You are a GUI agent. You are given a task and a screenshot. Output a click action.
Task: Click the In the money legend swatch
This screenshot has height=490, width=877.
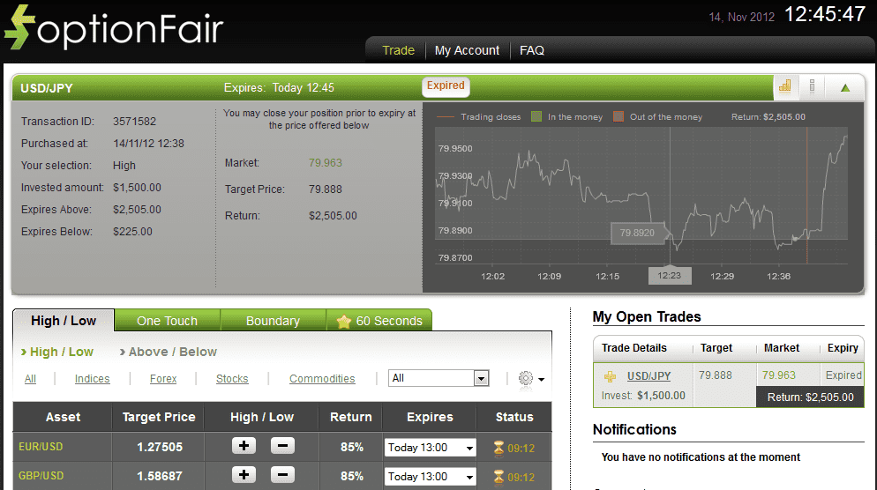coord(536,116)
